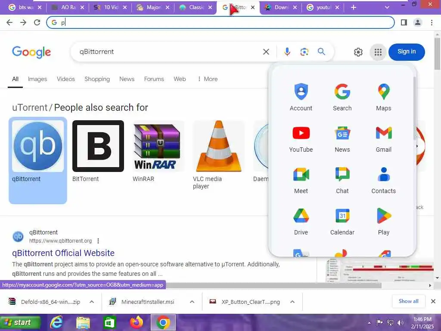This screenshot has width=441, height=331.
Task: Open the Windows start button
Action: point(21,322)
